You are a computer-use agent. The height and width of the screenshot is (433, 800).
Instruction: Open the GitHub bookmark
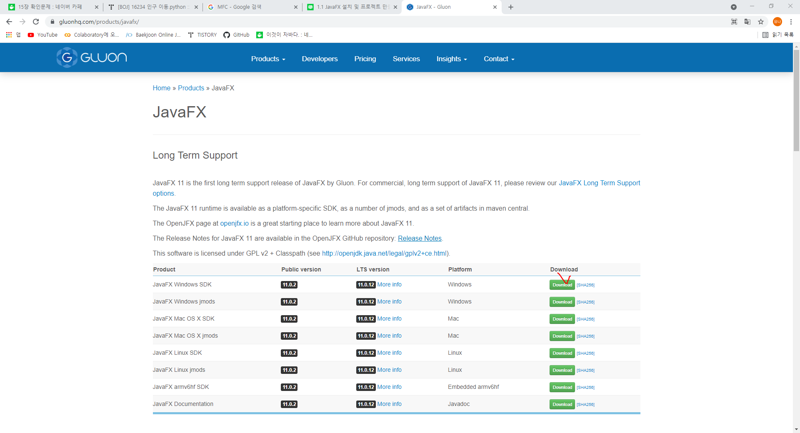[236, 35]
